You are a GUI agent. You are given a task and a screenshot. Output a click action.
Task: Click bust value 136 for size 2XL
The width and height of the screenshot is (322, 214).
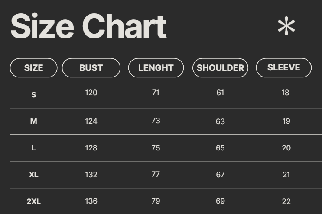(91, 201)
